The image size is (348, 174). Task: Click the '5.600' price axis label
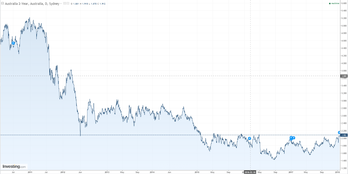(x=344, y=3)
